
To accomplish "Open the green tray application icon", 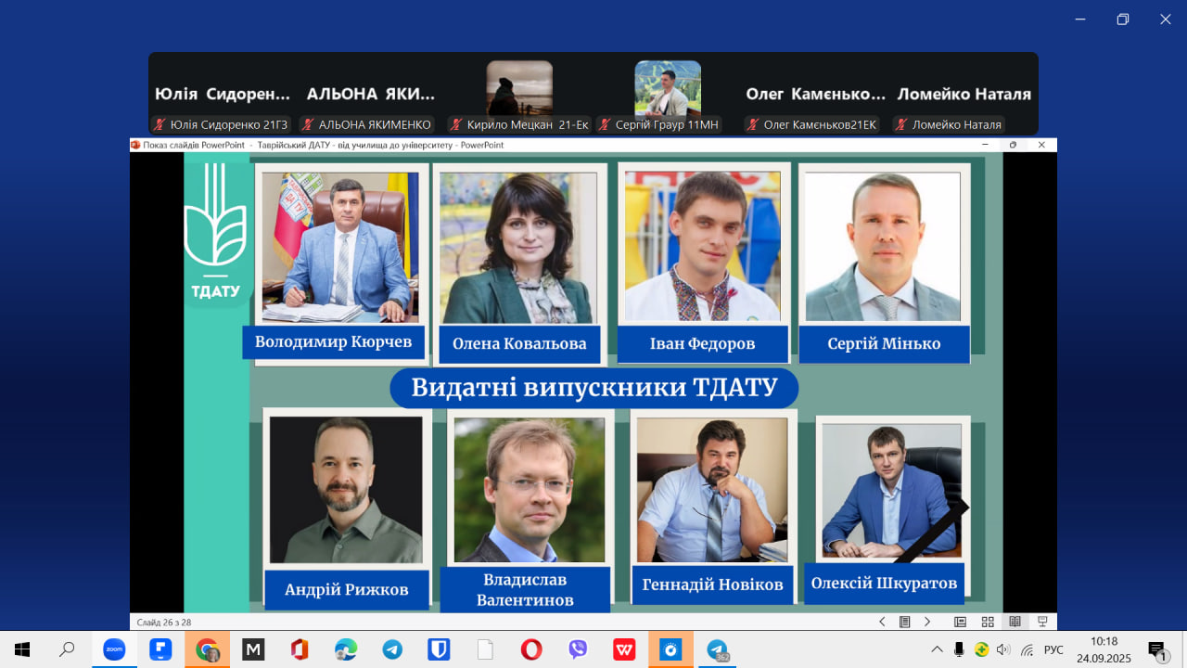I will click(x=981, y=649).
